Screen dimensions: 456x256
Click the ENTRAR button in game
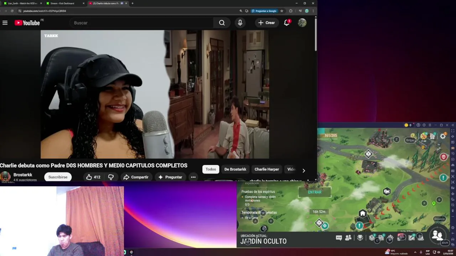tap(315, 192)
